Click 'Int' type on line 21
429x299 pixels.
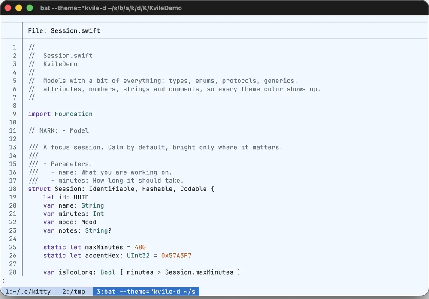[98, 214]
